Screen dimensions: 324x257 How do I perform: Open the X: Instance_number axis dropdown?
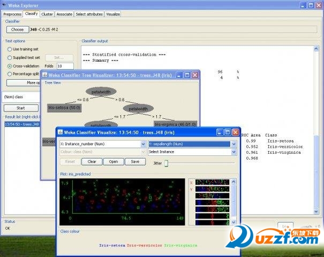tap(103, 144)
